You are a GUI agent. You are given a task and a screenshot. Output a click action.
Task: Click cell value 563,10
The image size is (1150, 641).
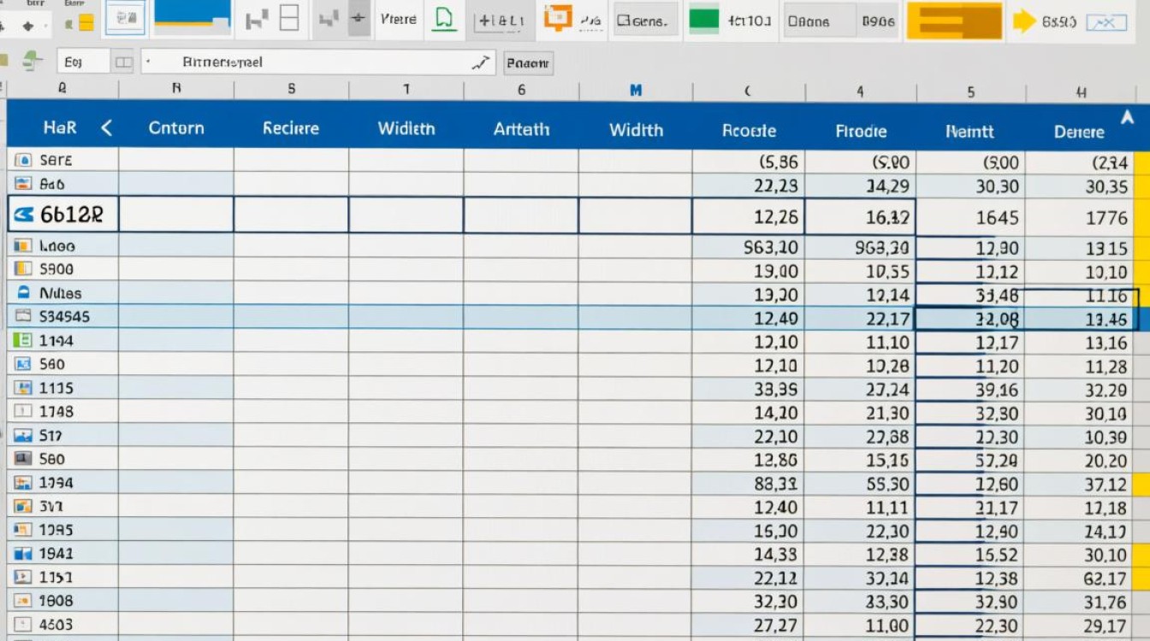[771, 248]
